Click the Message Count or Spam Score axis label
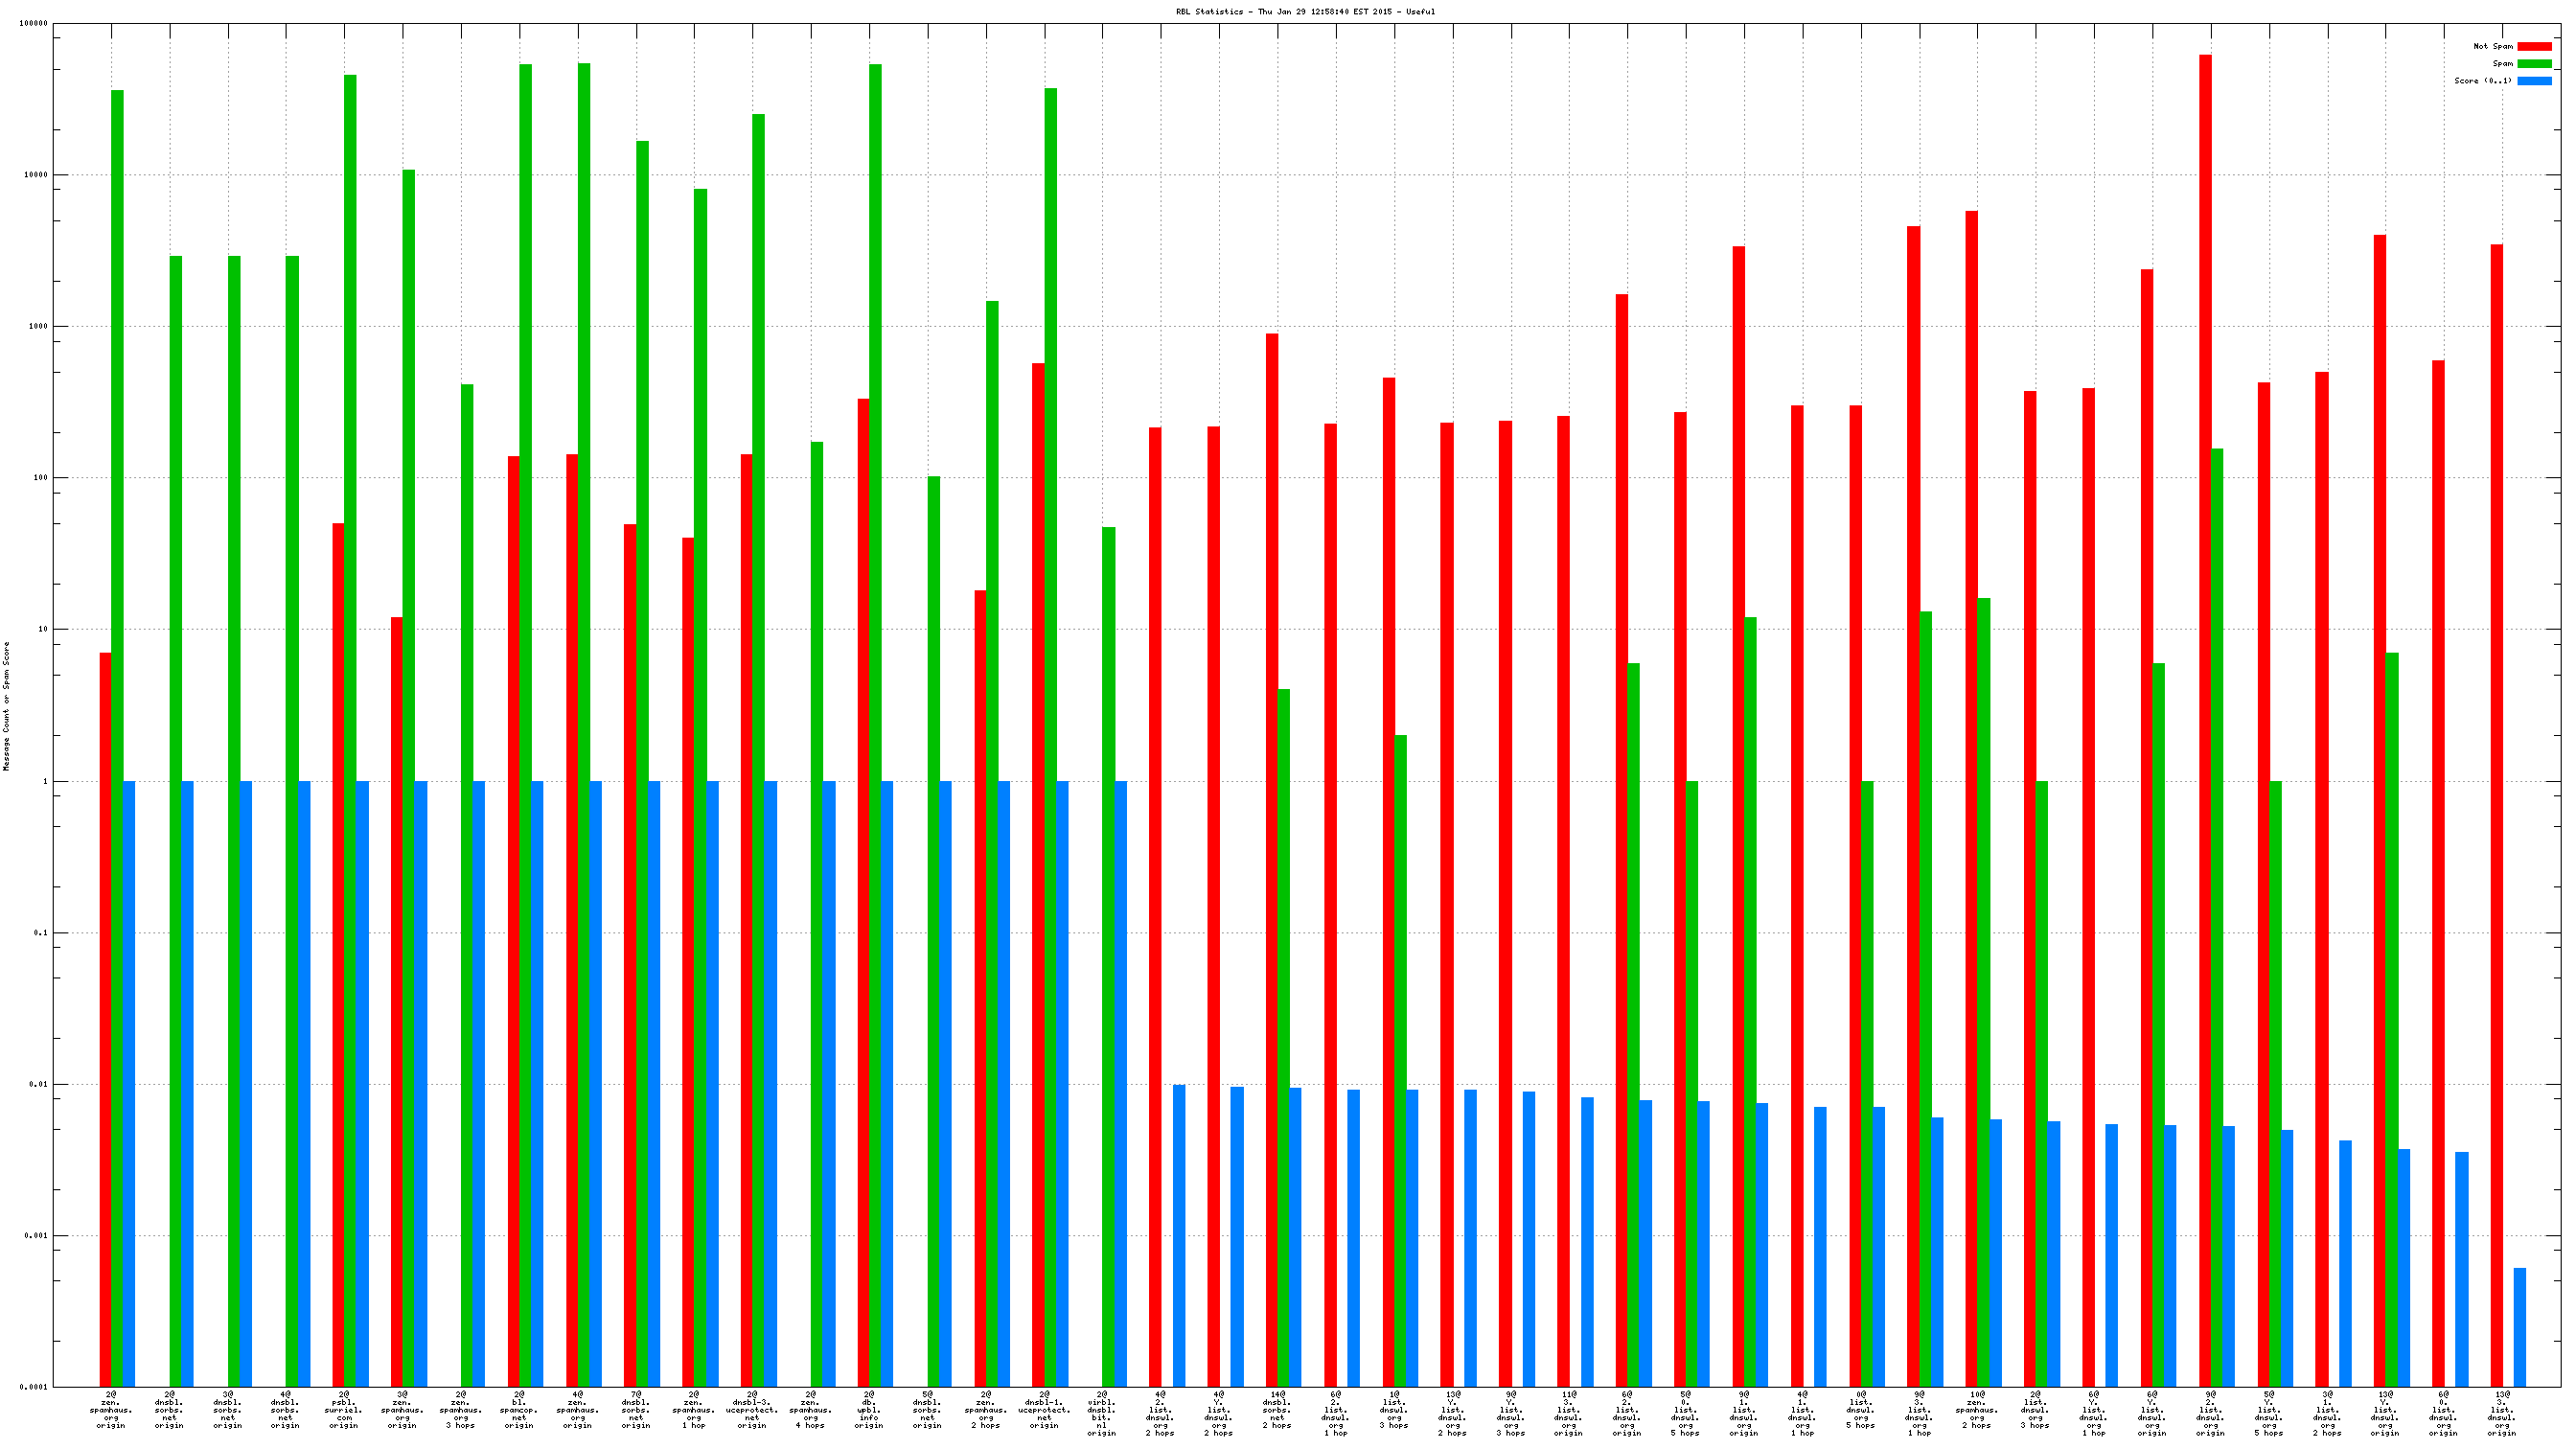The image size is (2576, 1449). pos(6,706)
